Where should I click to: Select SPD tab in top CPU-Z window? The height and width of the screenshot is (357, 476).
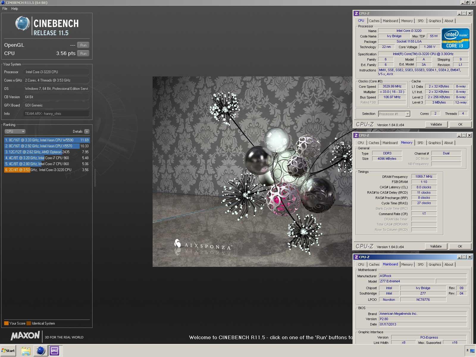tap(420, 21)
